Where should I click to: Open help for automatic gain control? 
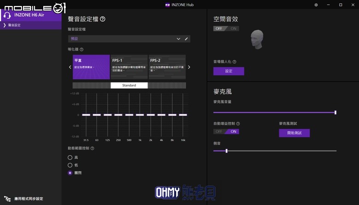pyautogui.click(x=238, y=124)
